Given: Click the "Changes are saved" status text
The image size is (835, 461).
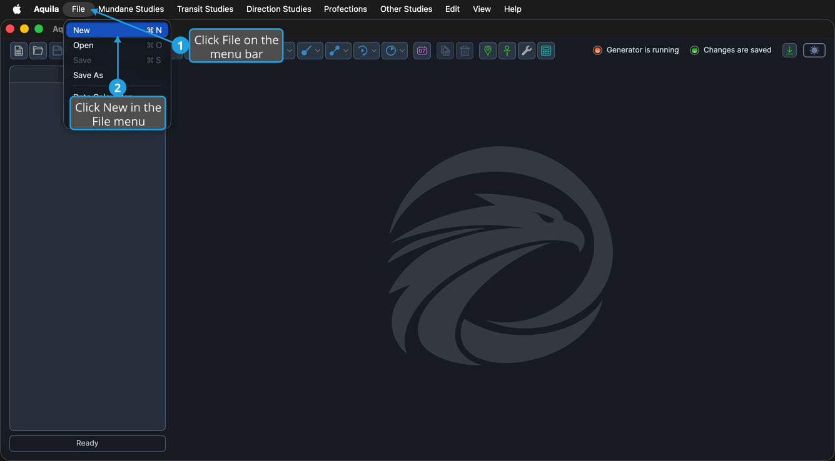Looking at the screenshot, I should [x=737, y=50].
